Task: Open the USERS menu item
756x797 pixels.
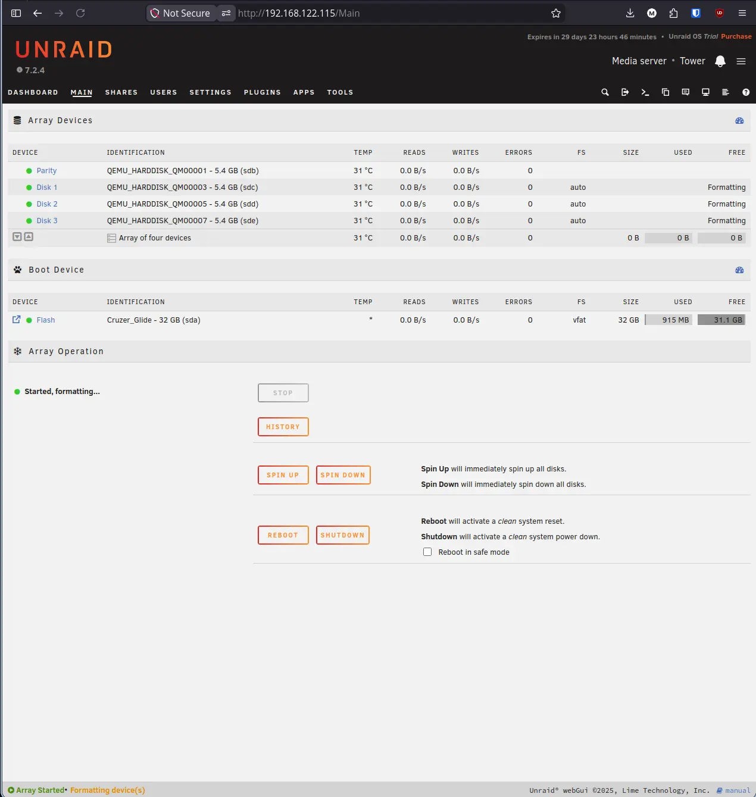Action: coord(164,92)
